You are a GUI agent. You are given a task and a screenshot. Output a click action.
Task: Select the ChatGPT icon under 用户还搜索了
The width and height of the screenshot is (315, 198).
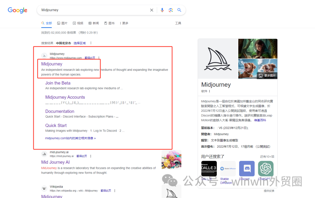pyautogui.click(x=266, y=169)
